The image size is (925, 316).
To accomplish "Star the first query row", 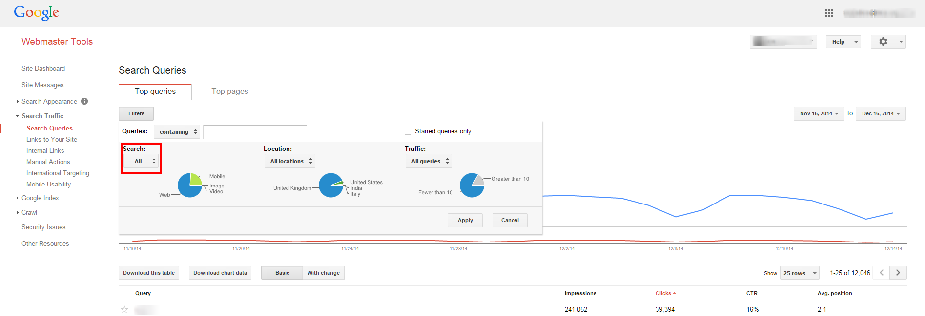I will (x=124, y=309).
